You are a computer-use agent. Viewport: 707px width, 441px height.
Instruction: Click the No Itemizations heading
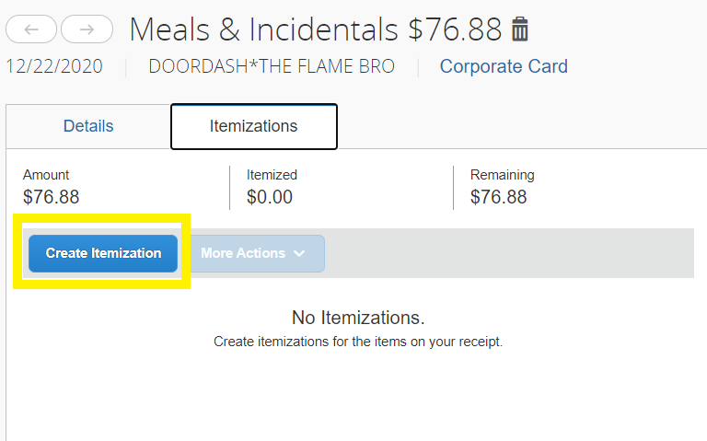358,319
